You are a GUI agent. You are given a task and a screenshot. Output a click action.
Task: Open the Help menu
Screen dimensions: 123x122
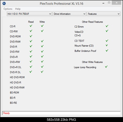[18, 9]
